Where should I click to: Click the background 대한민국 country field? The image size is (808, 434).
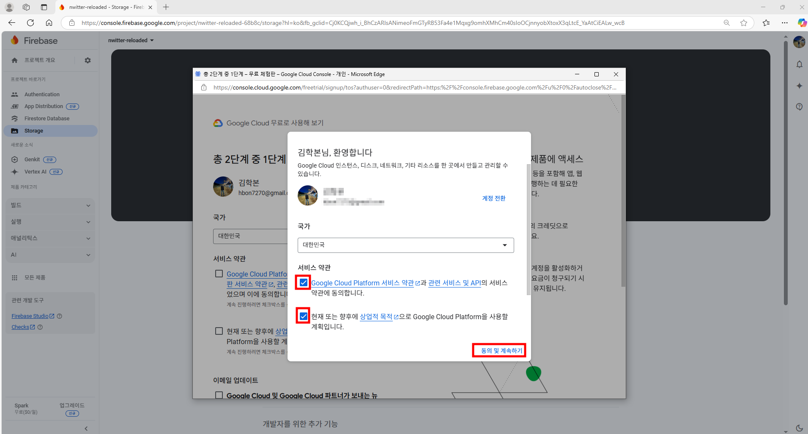250,236
